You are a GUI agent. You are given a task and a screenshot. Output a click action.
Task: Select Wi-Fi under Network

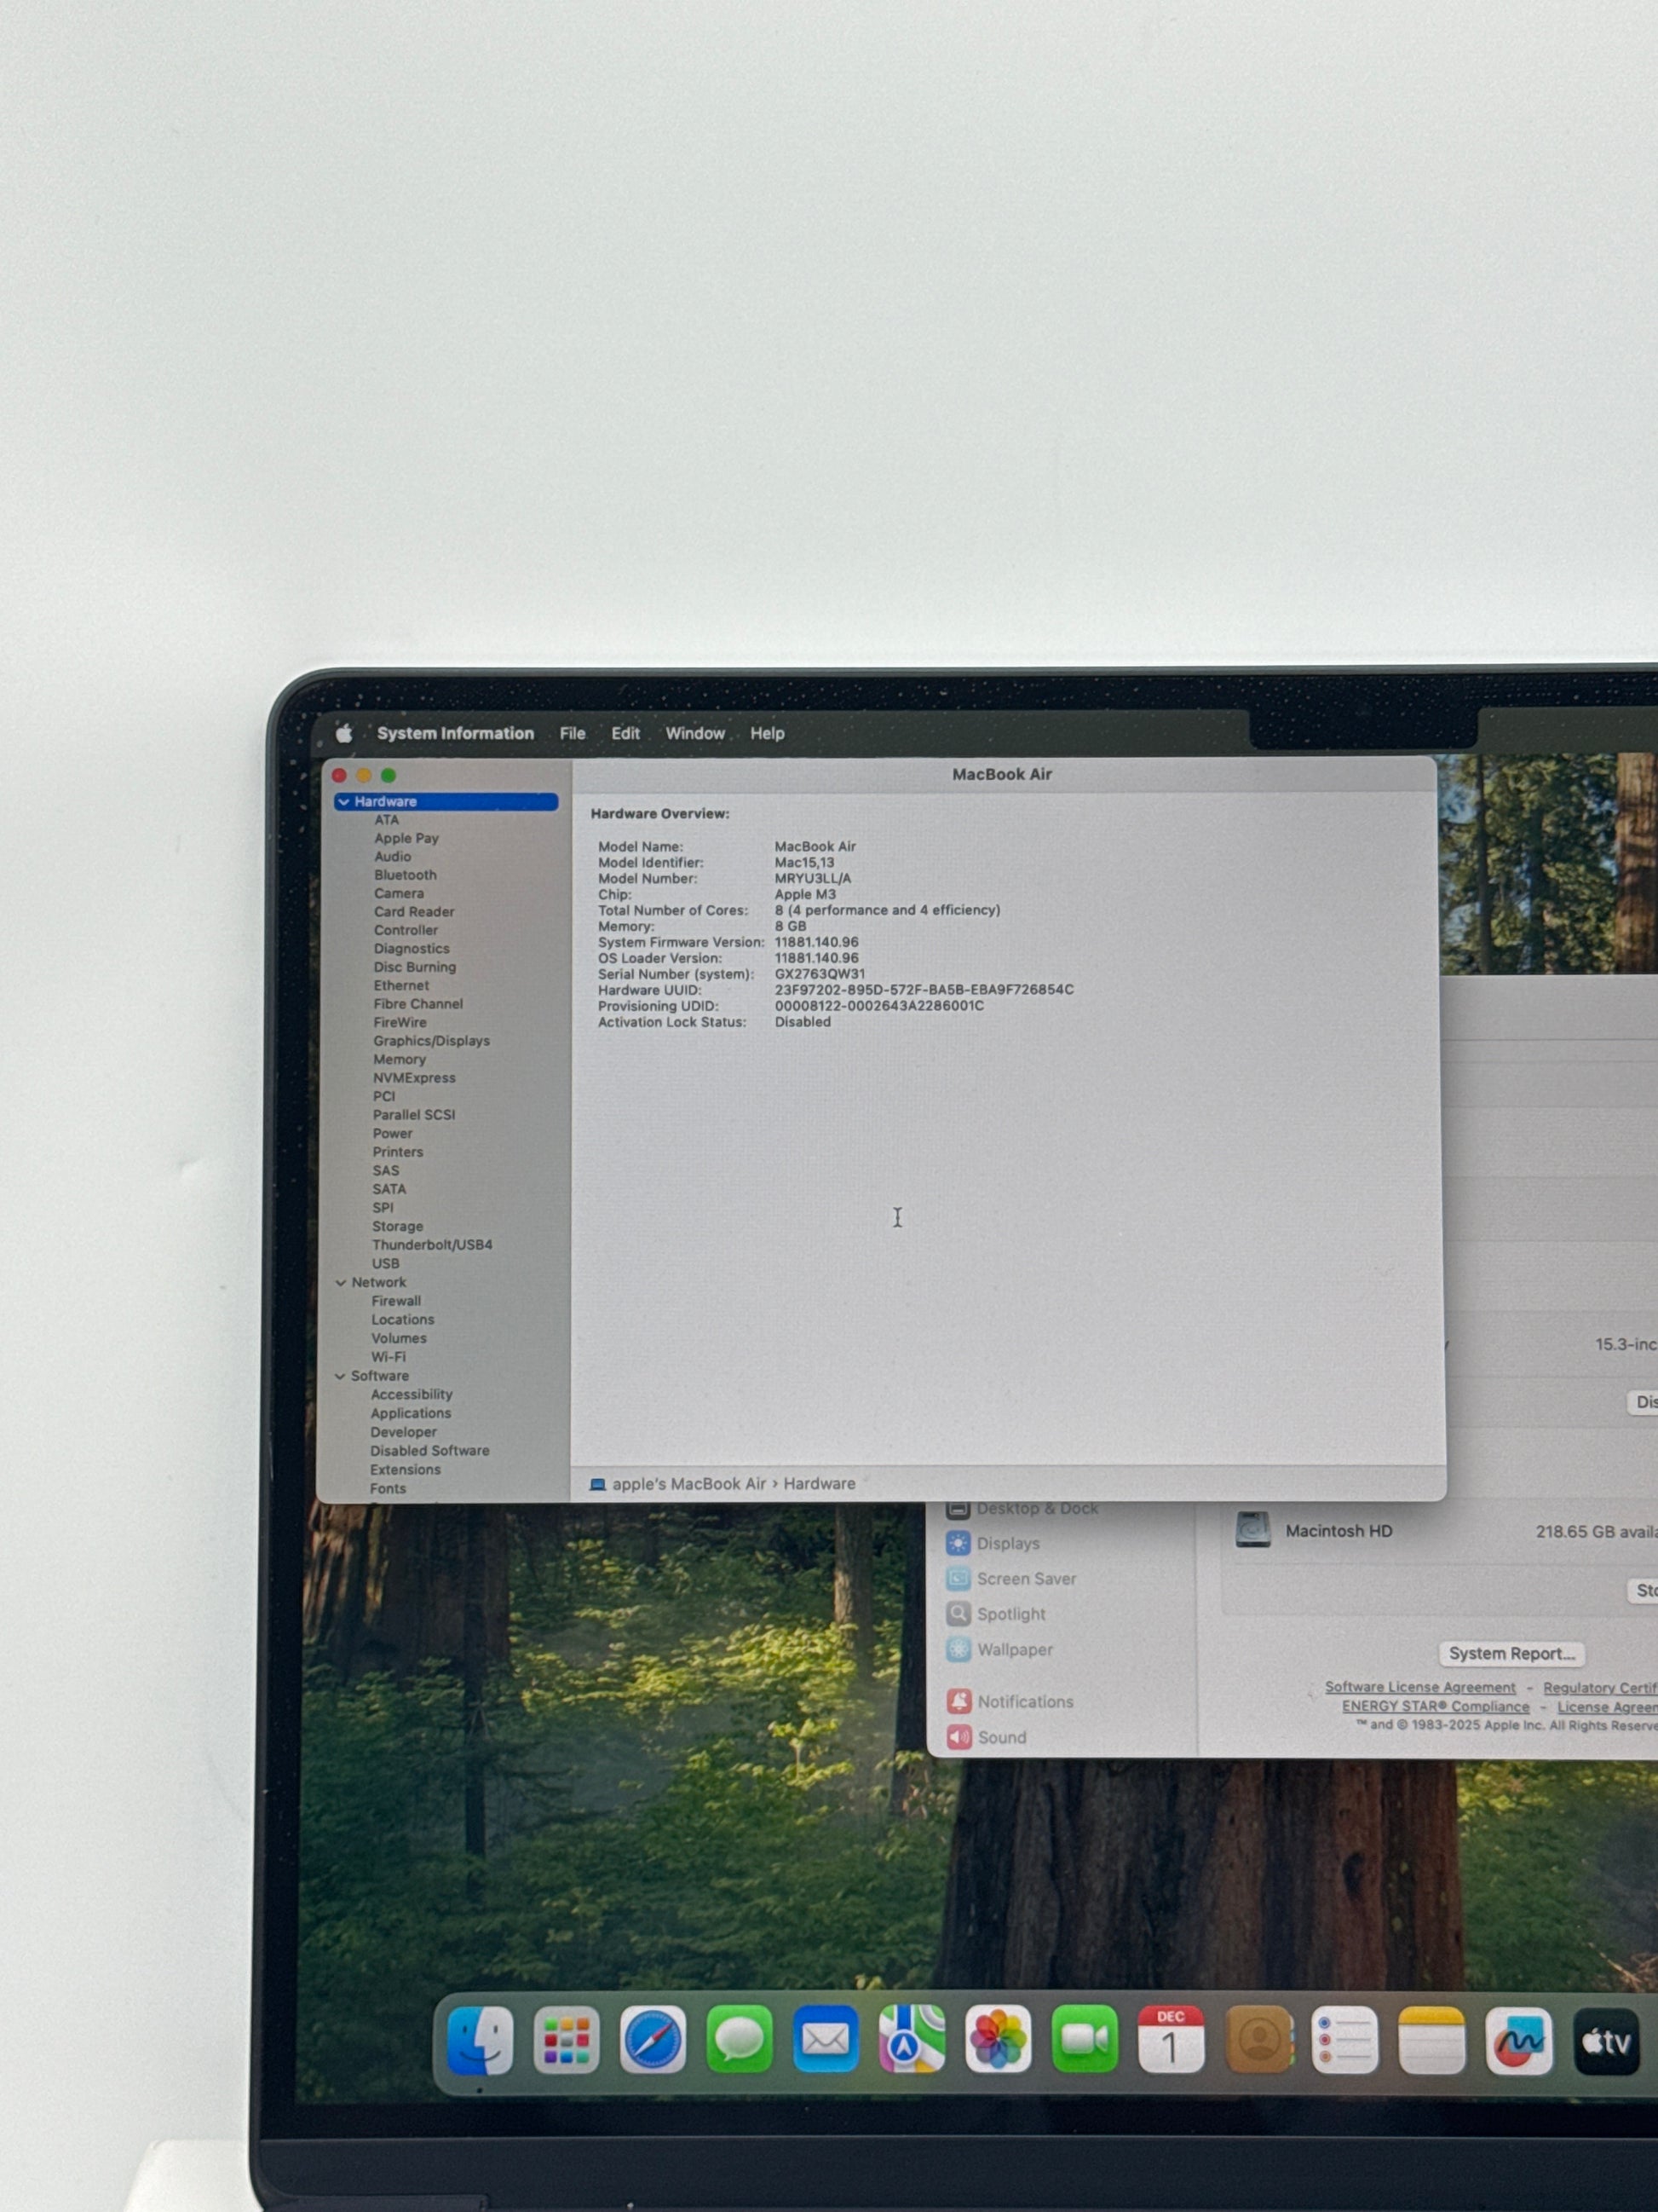click(x=388, y=1357)
